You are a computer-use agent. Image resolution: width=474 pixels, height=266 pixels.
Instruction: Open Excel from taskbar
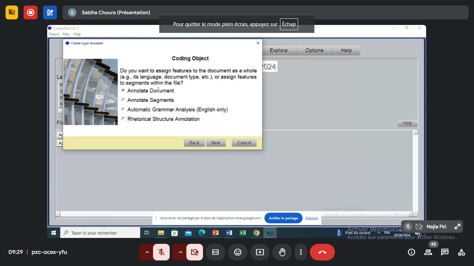243,233
